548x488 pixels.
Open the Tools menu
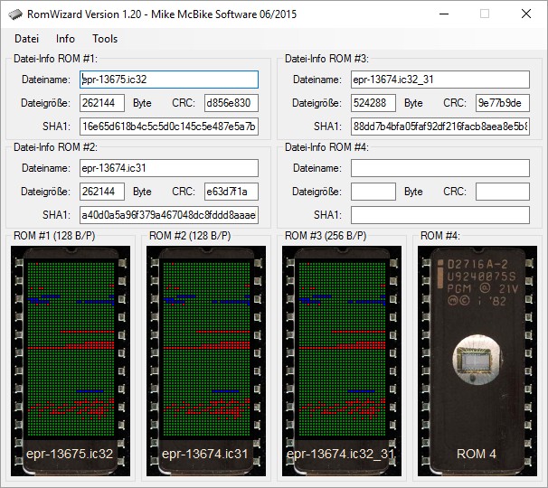point(105,39)
